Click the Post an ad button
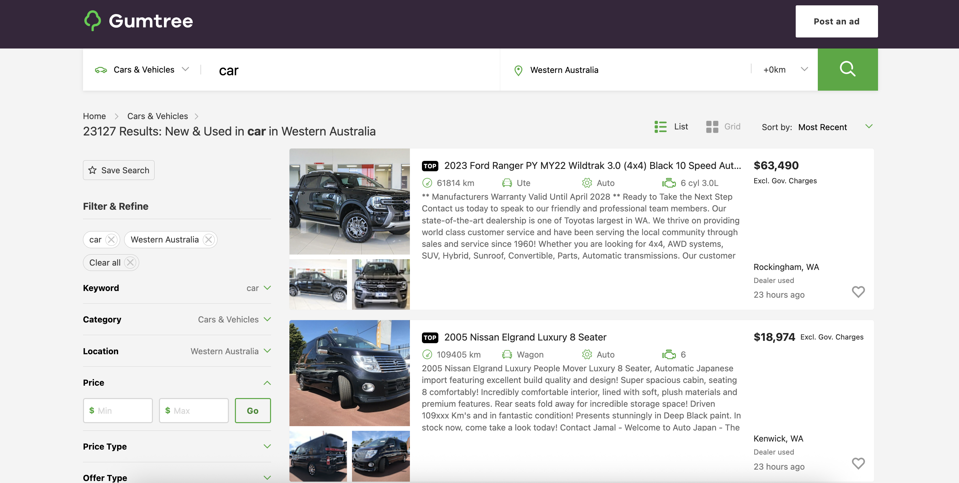 click(x=836, y=21)
